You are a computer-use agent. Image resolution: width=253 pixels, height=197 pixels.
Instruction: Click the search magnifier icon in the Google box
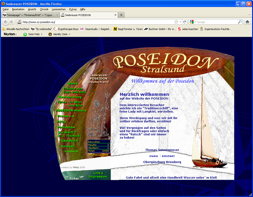coord(240,22)
